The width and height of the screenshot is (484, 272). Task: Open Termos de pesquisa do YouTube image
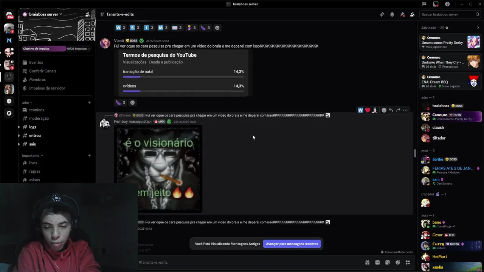click(183, 73)
